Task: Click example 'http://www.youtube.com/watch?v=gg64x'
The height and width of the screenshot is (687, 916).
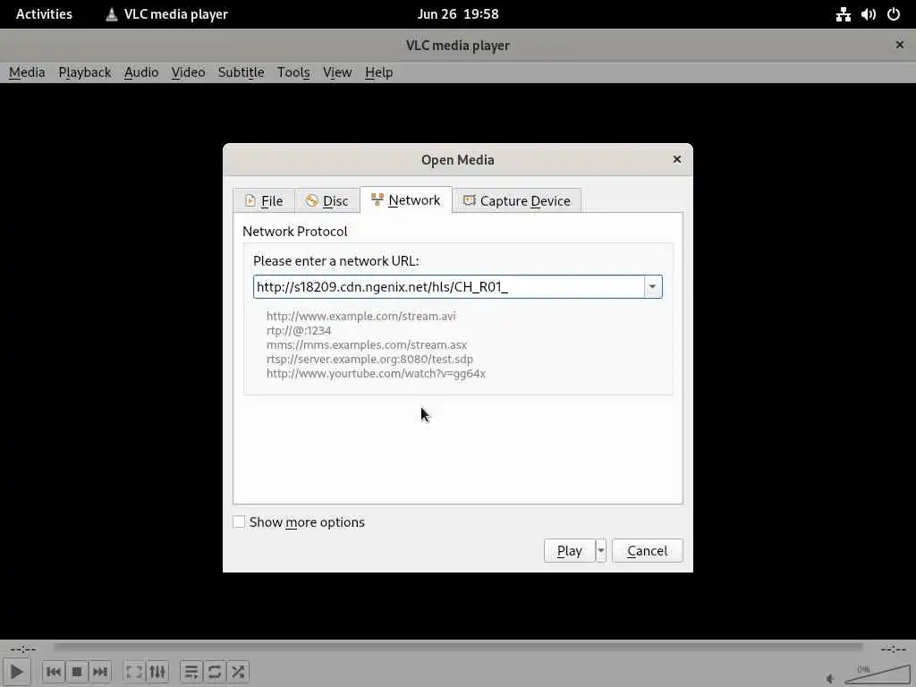Action: click(377, 373)
